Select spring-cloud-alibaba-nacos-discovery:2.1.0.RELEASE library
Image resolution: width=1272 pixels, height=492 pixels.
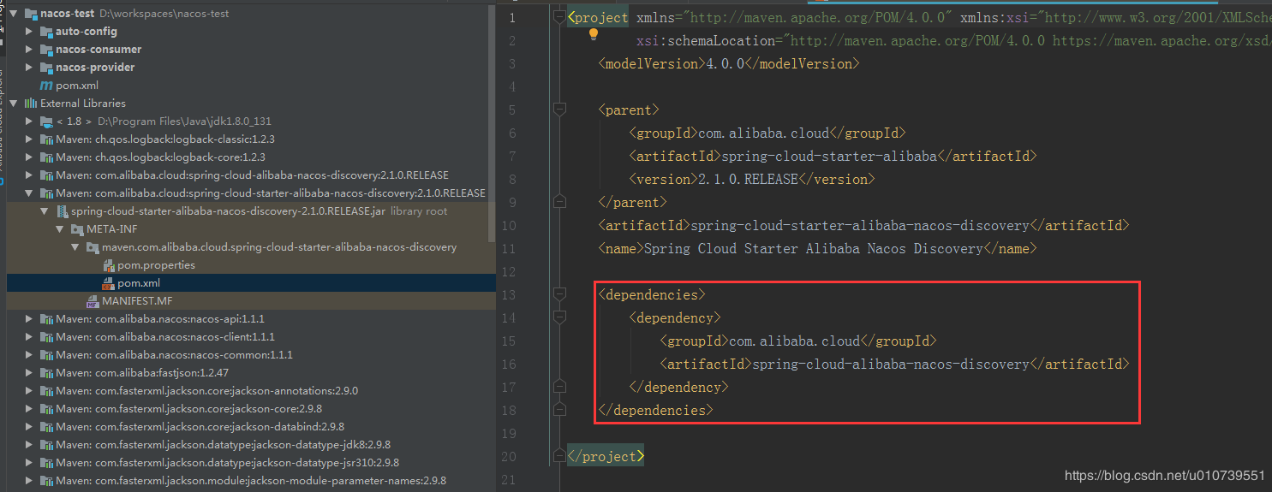[253, 175]
